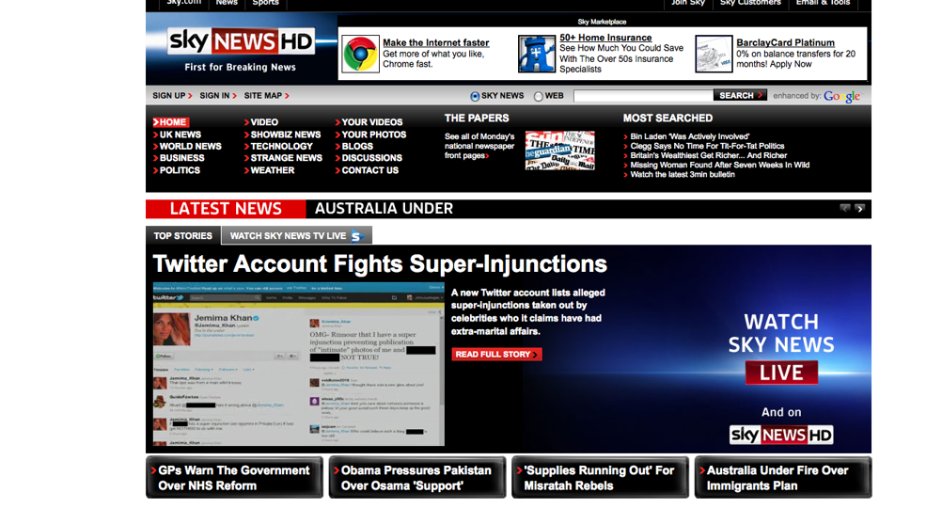Open Supplies Running Out For Misratah story
The width and height of the screenshot is (942, 524).
600,478
